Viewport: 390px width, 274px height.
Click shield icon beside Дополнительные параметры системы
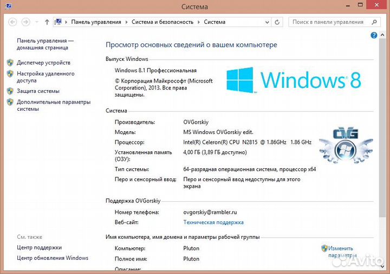coord(10,102)
